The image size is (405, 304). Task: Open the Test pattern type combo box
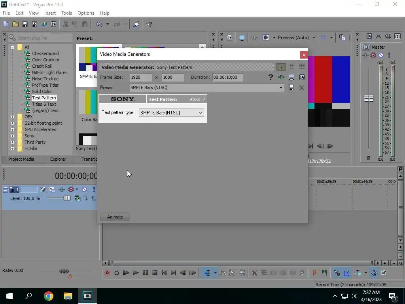click(x=171, y=113)
